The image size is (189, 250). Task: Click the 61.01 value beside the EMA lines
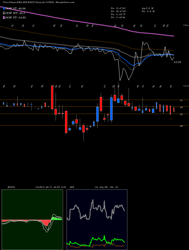[177, 62]
